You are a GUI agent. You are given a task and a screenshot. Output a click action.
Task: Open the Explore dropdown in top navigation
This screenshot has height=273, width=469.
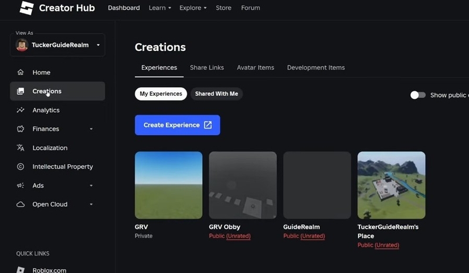coord(193,8)
